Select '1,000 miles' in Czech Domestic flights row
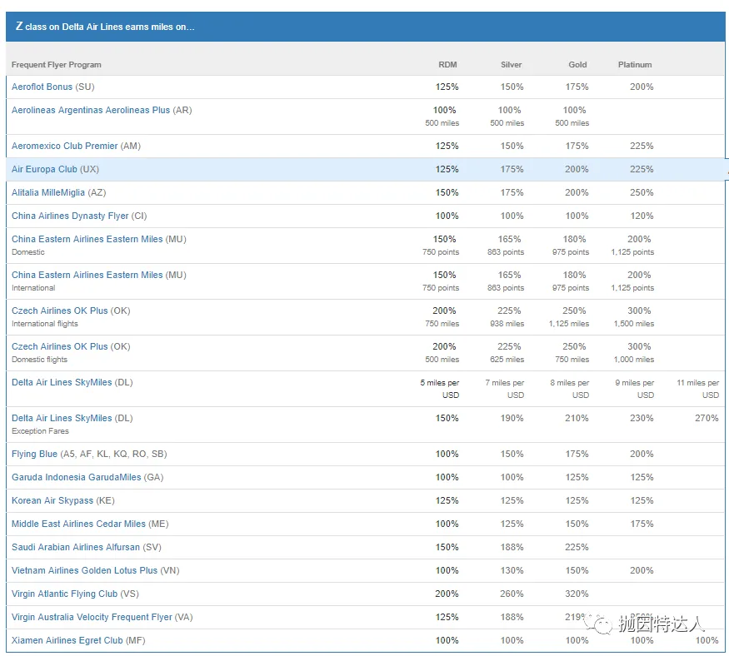 634,359
